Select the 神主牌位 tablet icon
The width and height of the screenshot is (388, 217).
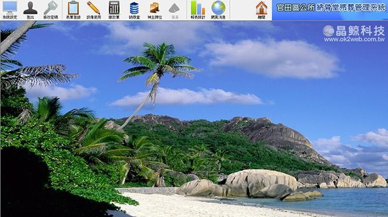point(155,10)
